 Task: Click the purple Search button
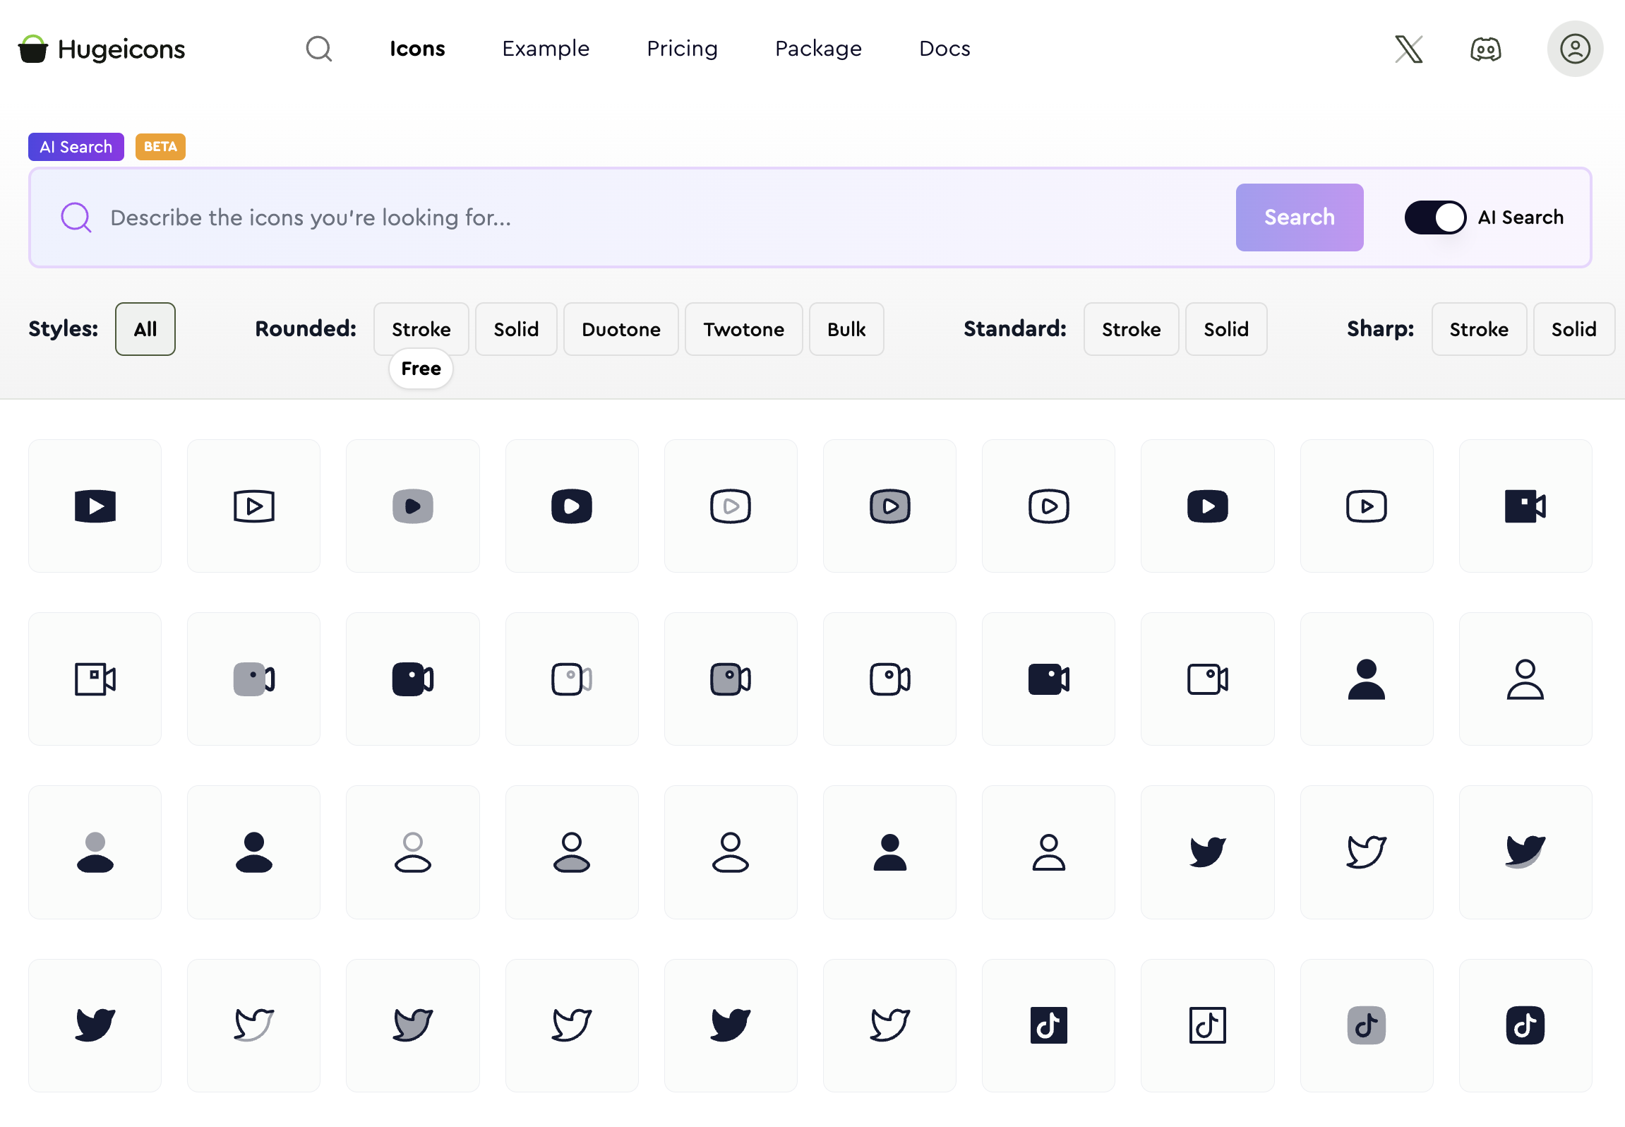[x=1300, y=217]
